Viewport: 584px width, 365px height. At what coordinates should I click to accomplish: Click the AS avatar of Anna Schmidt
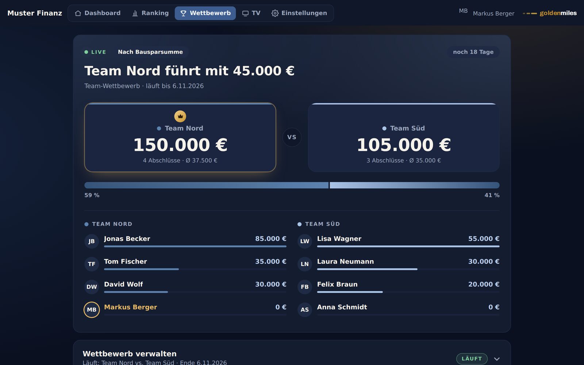tap(305, 310)
